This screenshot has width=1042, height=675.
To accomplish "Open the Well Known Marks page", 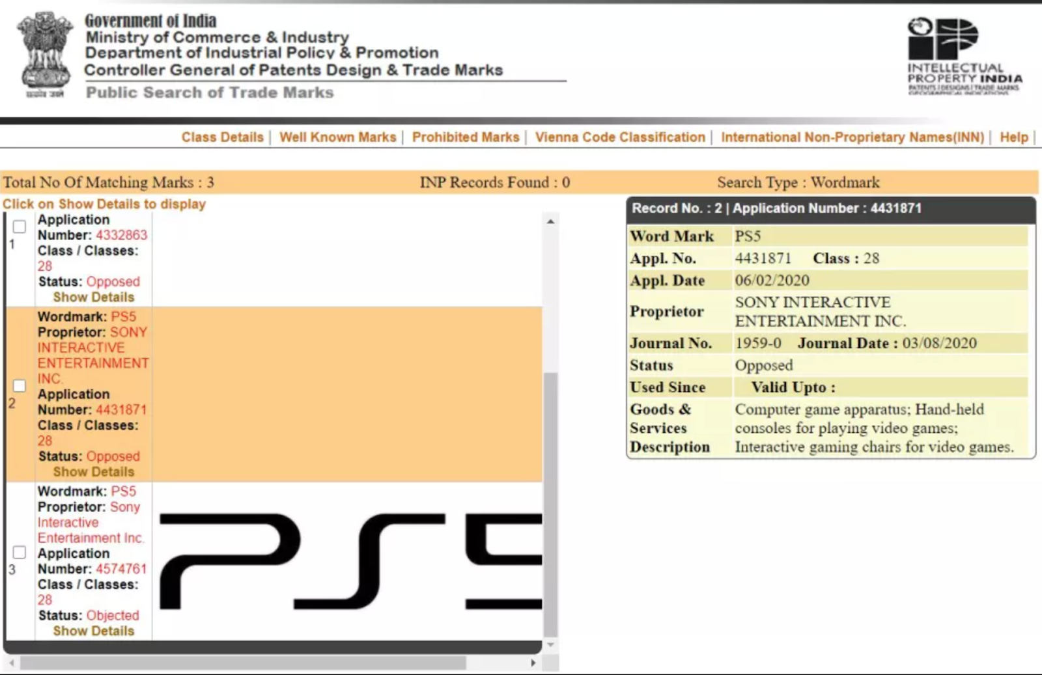I will point(338,137).
